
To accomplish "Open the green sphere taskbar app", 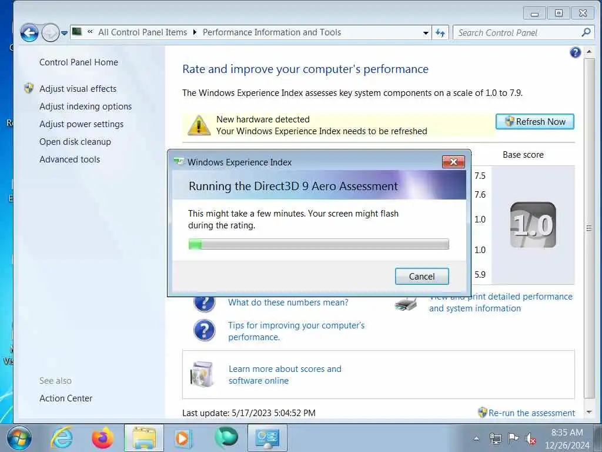I will [226, 437].
